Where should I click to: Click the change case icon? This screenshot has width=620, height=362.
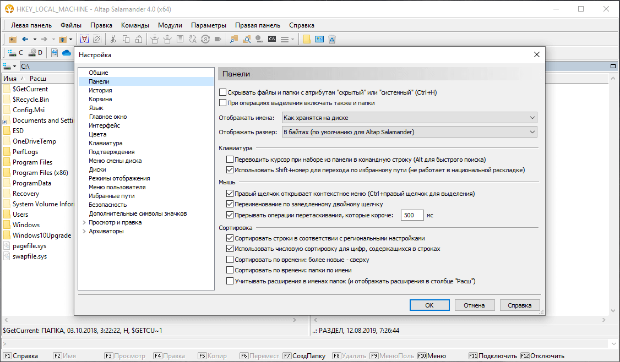(x=193, y=39)
